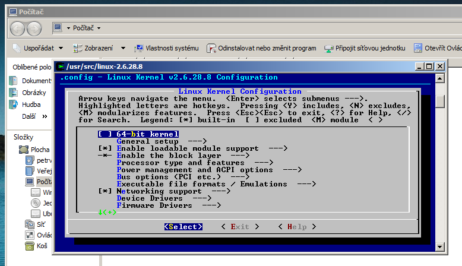
Task: Open Processor type and features submenu
Action: click(x=195, y=163)
